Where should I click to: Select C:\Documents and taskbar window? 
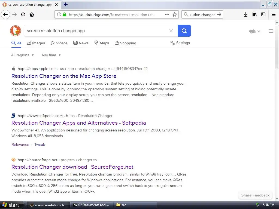[92, 205]
